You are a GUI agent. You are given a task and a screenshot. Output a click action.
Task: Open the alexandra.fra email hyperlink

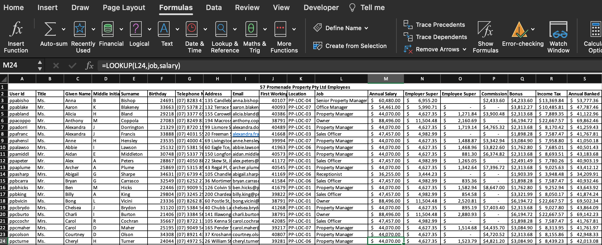[245, 134]
